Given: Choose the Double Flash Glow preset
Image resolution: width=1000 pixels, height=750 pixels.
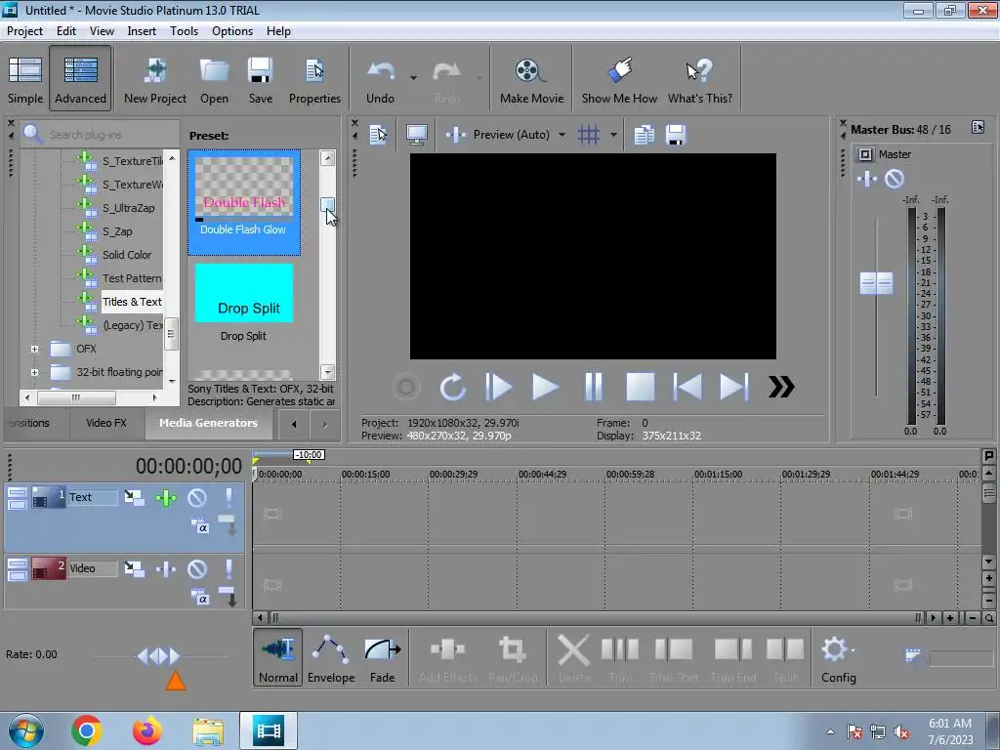Looking at the screenshot, I should (244, 202).
